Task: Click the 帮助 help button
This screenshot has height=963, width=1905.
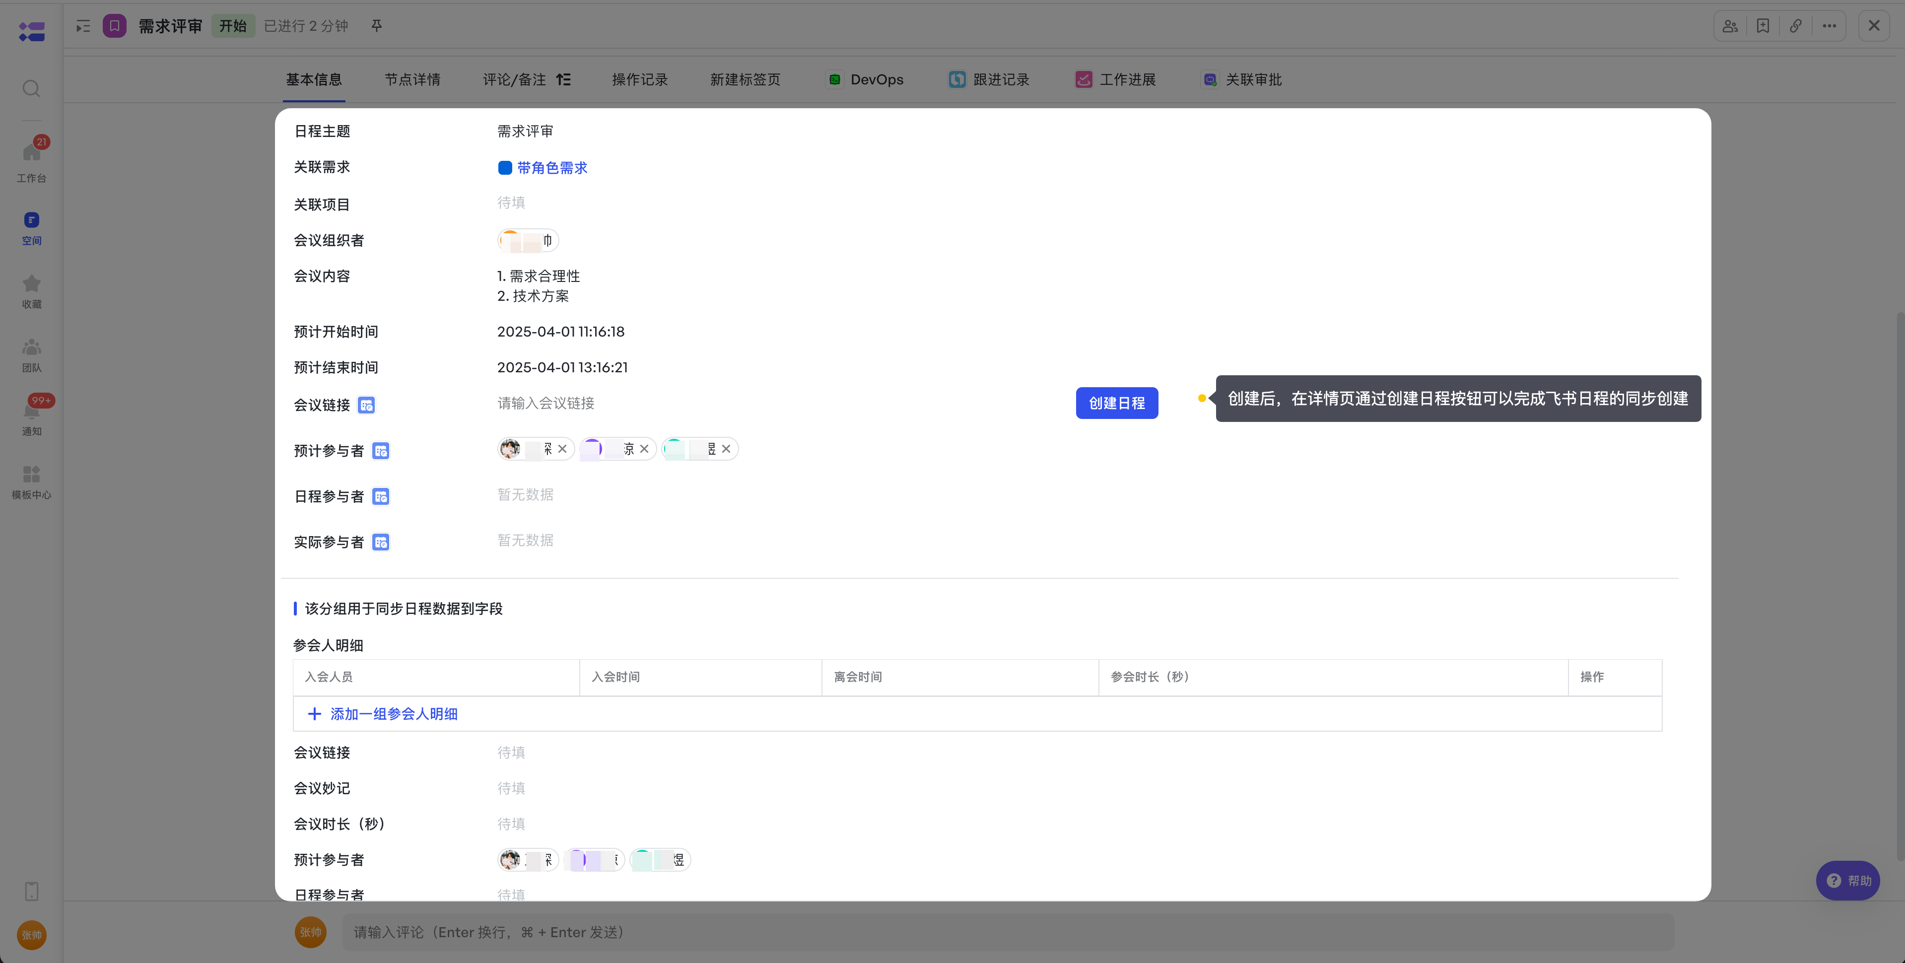Action: [1848, 880]
